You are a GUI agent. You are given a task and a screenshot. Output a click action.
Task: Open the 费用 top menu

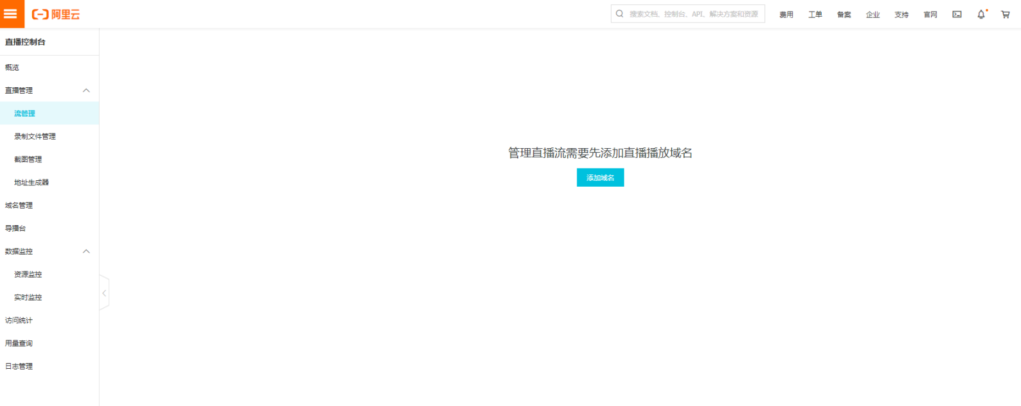coord(786,14)
